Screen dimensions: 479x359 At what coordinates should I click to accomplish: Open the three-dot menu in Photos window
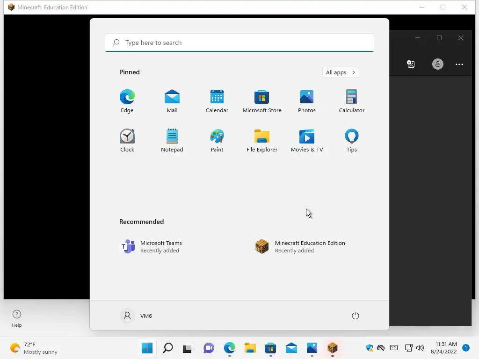[x=459, y=64]
